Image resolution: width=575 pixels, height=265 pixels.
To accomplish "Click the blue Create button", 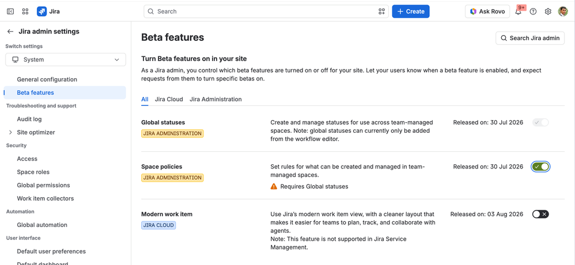I will pos(411,11).
